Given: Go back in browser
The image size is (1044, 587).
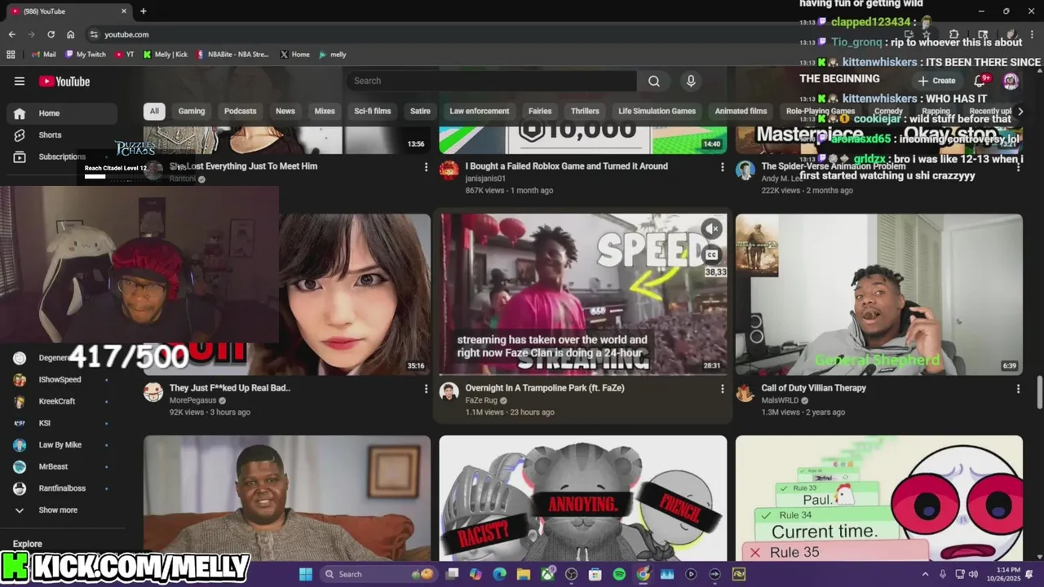Looking at the screenshot, I should click(x=11, y=34).
